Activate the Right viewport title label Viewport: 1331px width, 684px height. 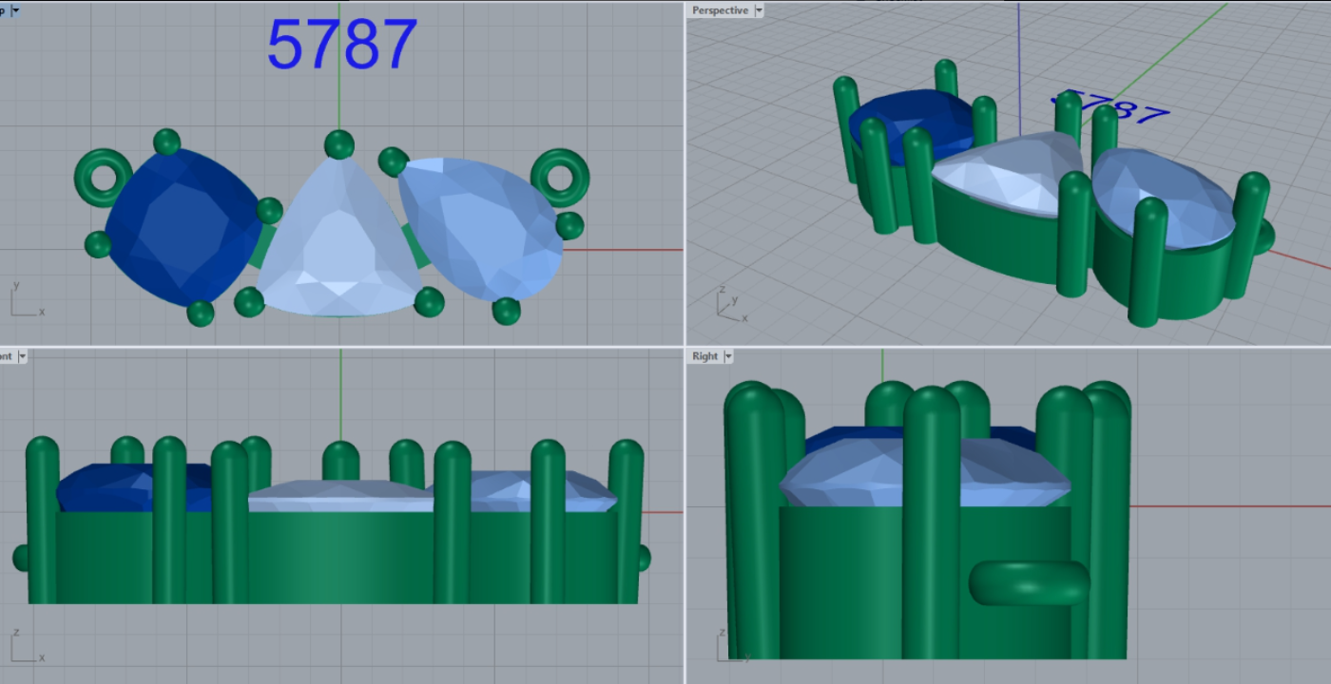point(704,356)
